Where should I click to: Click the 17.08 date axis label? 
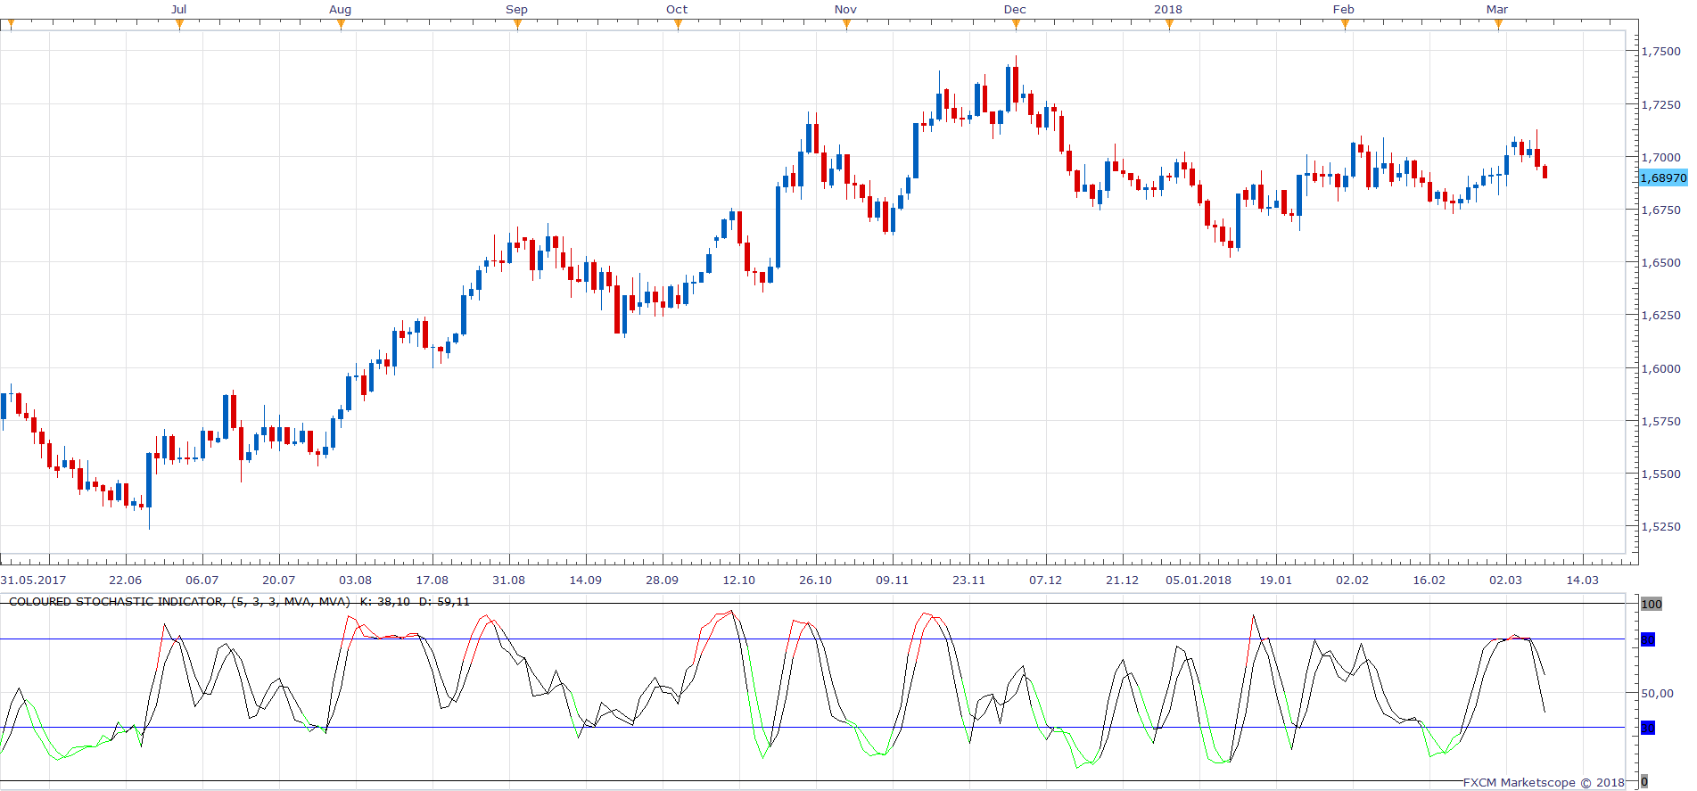(x=432, y=580)
